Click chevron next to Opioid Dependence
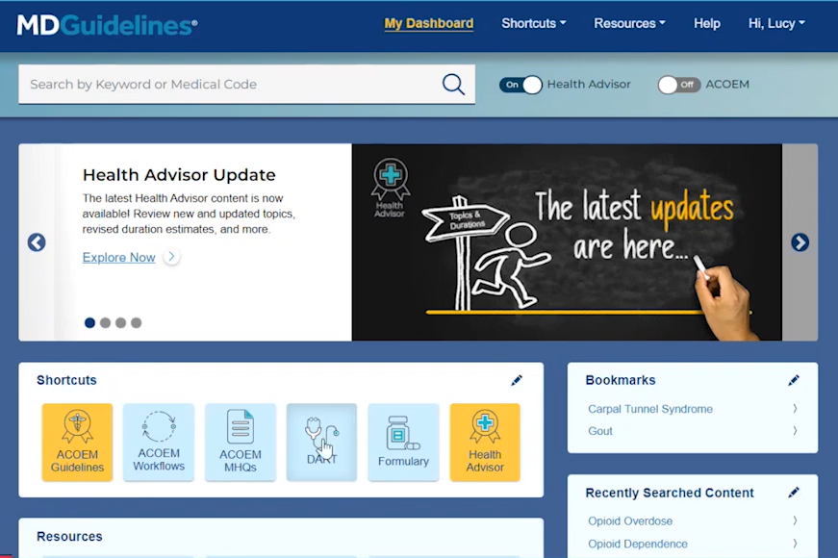The image size is (838, 558). tap(795, 544)
